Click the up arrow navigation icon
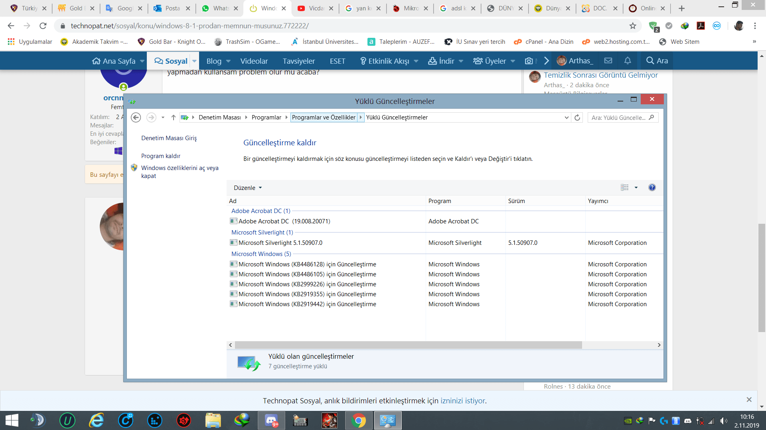 click(173, 117)
